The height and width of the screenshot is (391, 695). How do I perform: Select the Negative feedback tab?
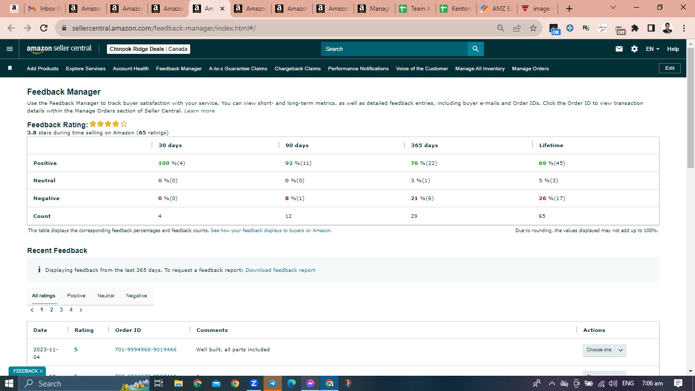tap(136, 296)
